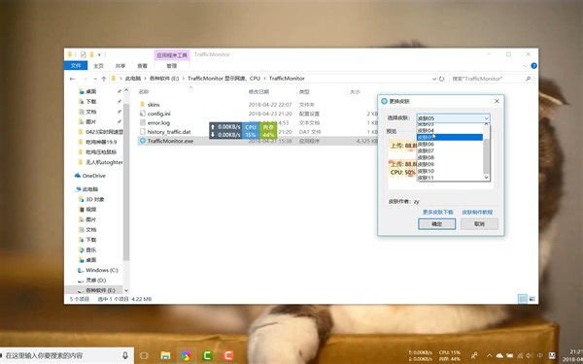Choose 皮肤07 in skin list
583x364 pixels.
pyautogui.click(x=449, y=150)
